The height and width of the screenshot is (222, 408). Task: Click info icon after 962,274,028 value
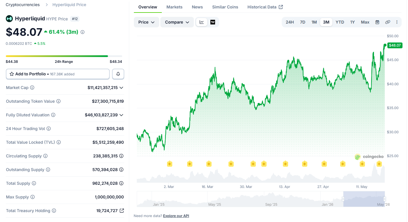[121, 183]
